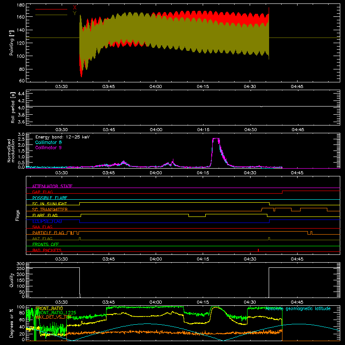Select the 'Quality' axis title
This screenshot has width=345, height=345.
pos(12,280)
